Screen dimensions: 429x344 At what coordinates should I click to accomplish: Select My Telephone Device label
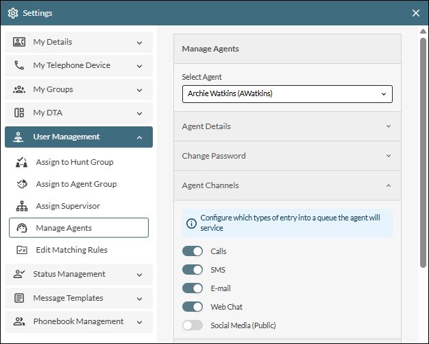coord(72,65)
